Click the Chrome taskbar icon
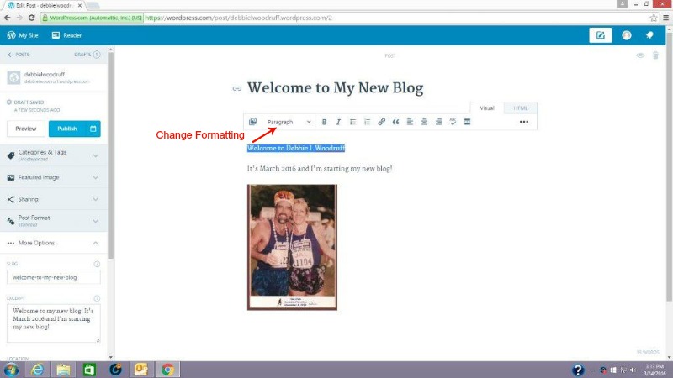Screen dimensions: 673x378 click(167, 370)
